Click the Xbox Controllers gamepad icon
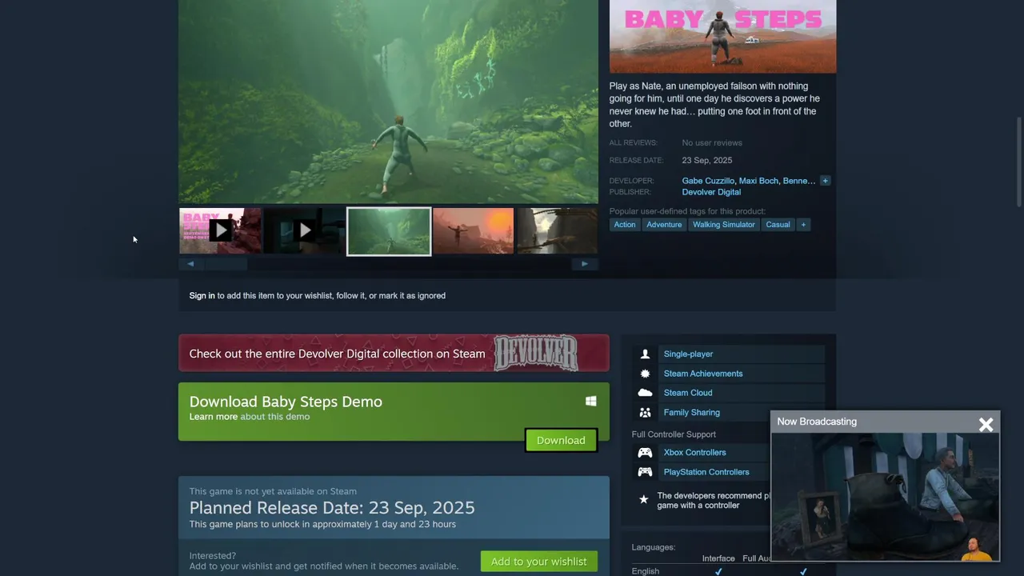 click(645, 453)
